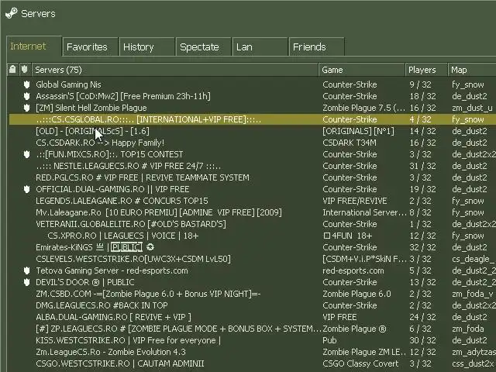Click the 31 / 32 players cell
The height and width of the screenshot is (372, 496).
tap(422, 166)
